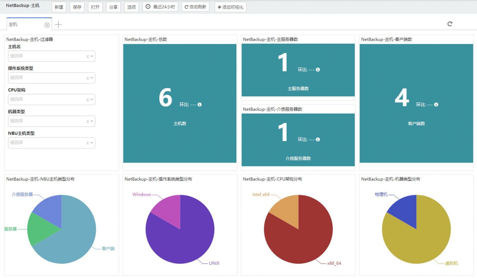Open the 最近24小时 time range picker
The width and height of the screenshot is (477, 278).
tap(160, 7)
